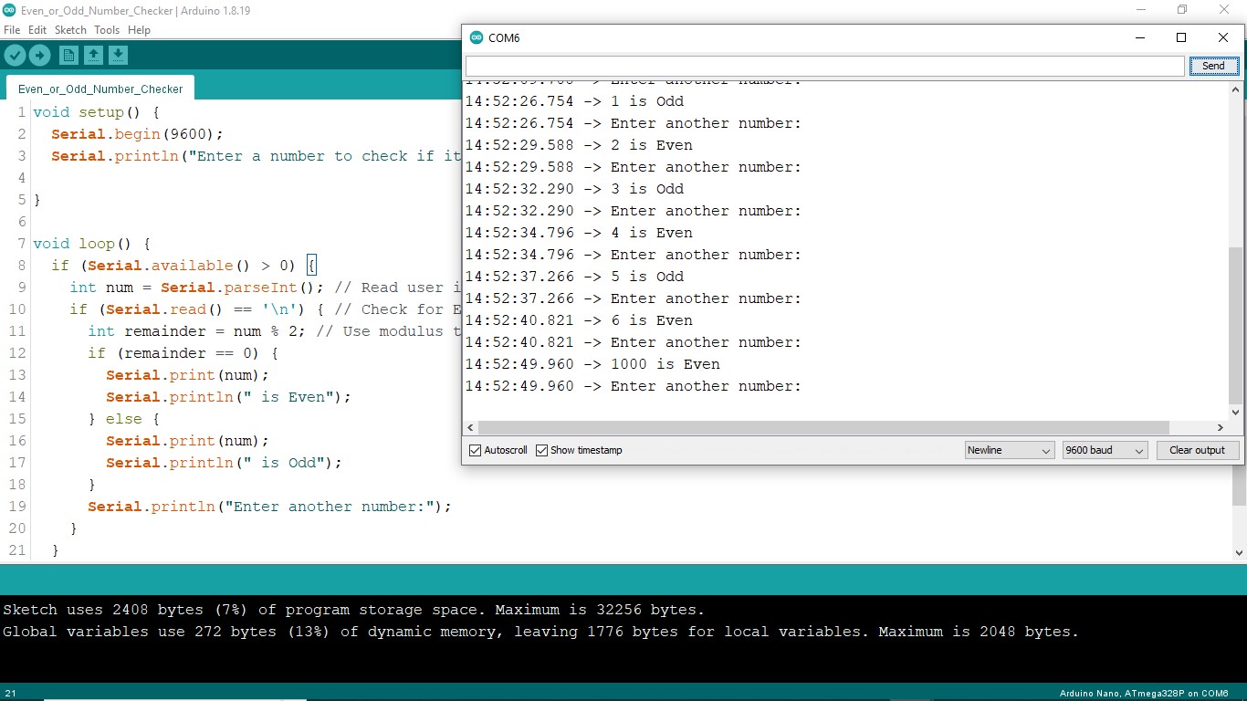Screen dimensions: 1247x701
Task: Upload sketch with the arrow icon
Action: [39, 56]
